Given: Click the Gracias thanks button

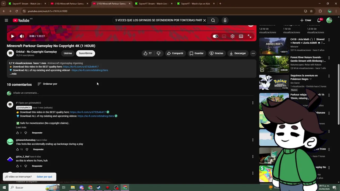Looking at the screenshot, I should point(216,53).
